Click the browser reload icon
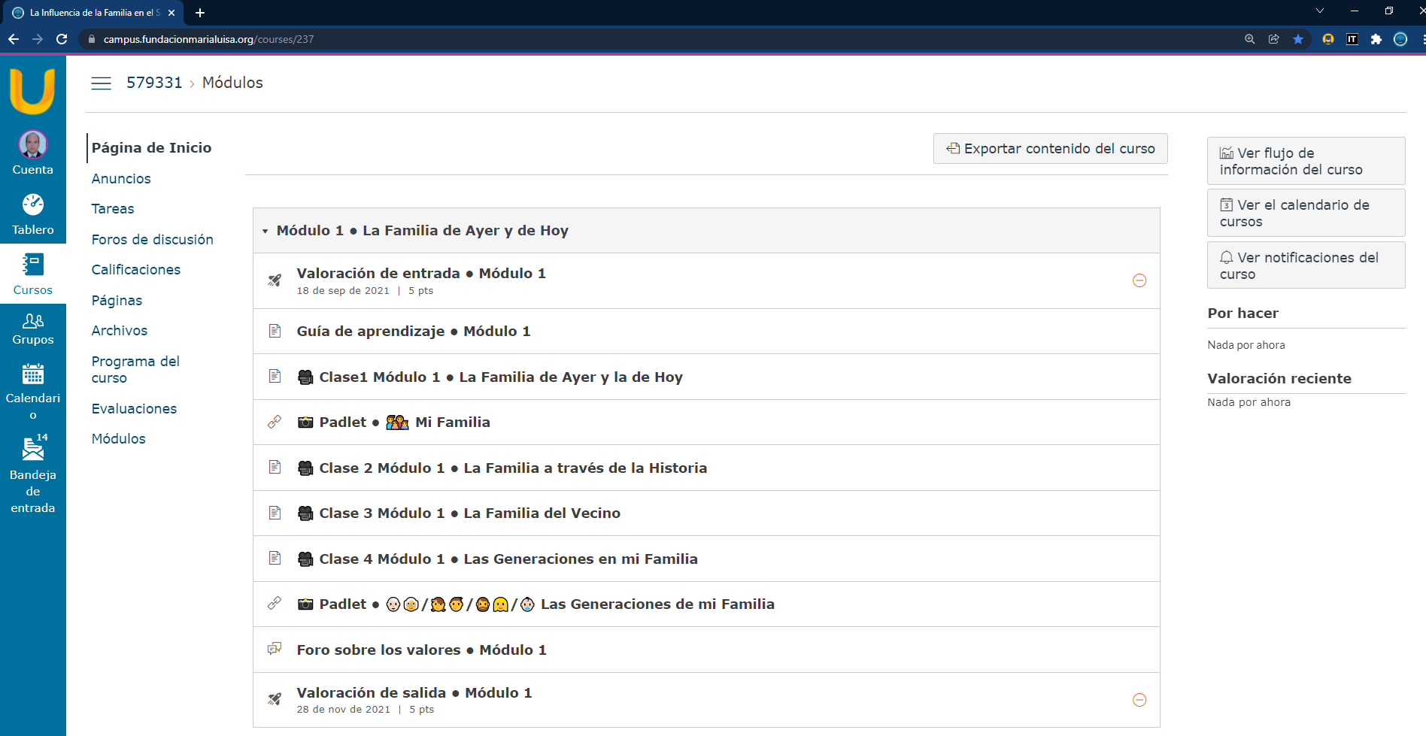This screenshot has height=736, width=1426. pyautogui.click(x=62, y=39)
